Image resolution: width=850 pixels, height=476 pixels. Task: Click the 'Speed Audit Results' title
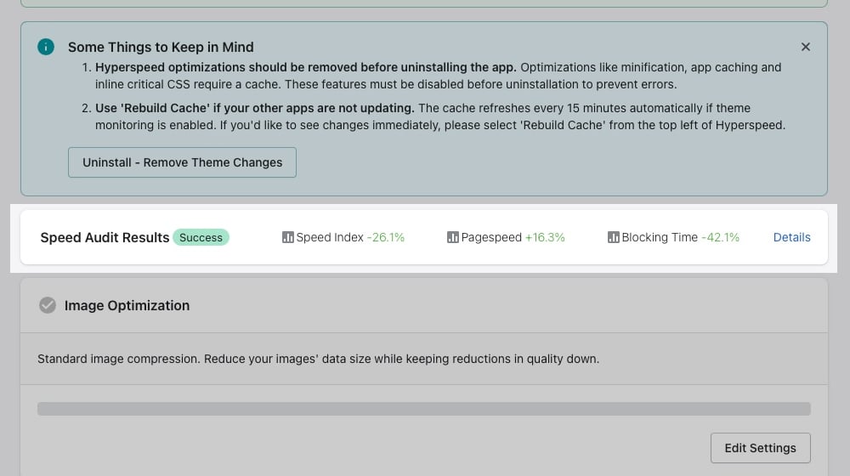tap(105, 238)
